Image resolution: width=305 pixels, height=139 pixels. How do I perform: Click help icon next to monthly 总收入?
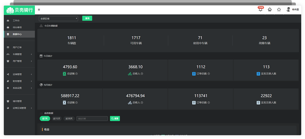tap(142, 103)
